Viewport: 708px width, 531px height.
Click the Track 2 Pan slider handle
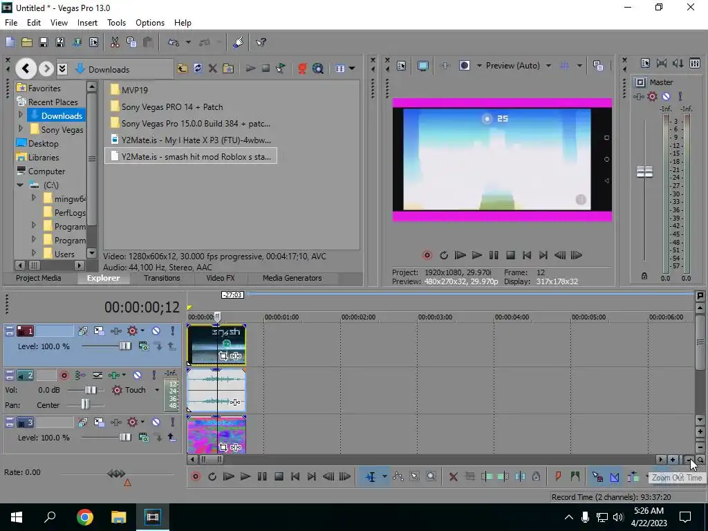click(85, 404)
